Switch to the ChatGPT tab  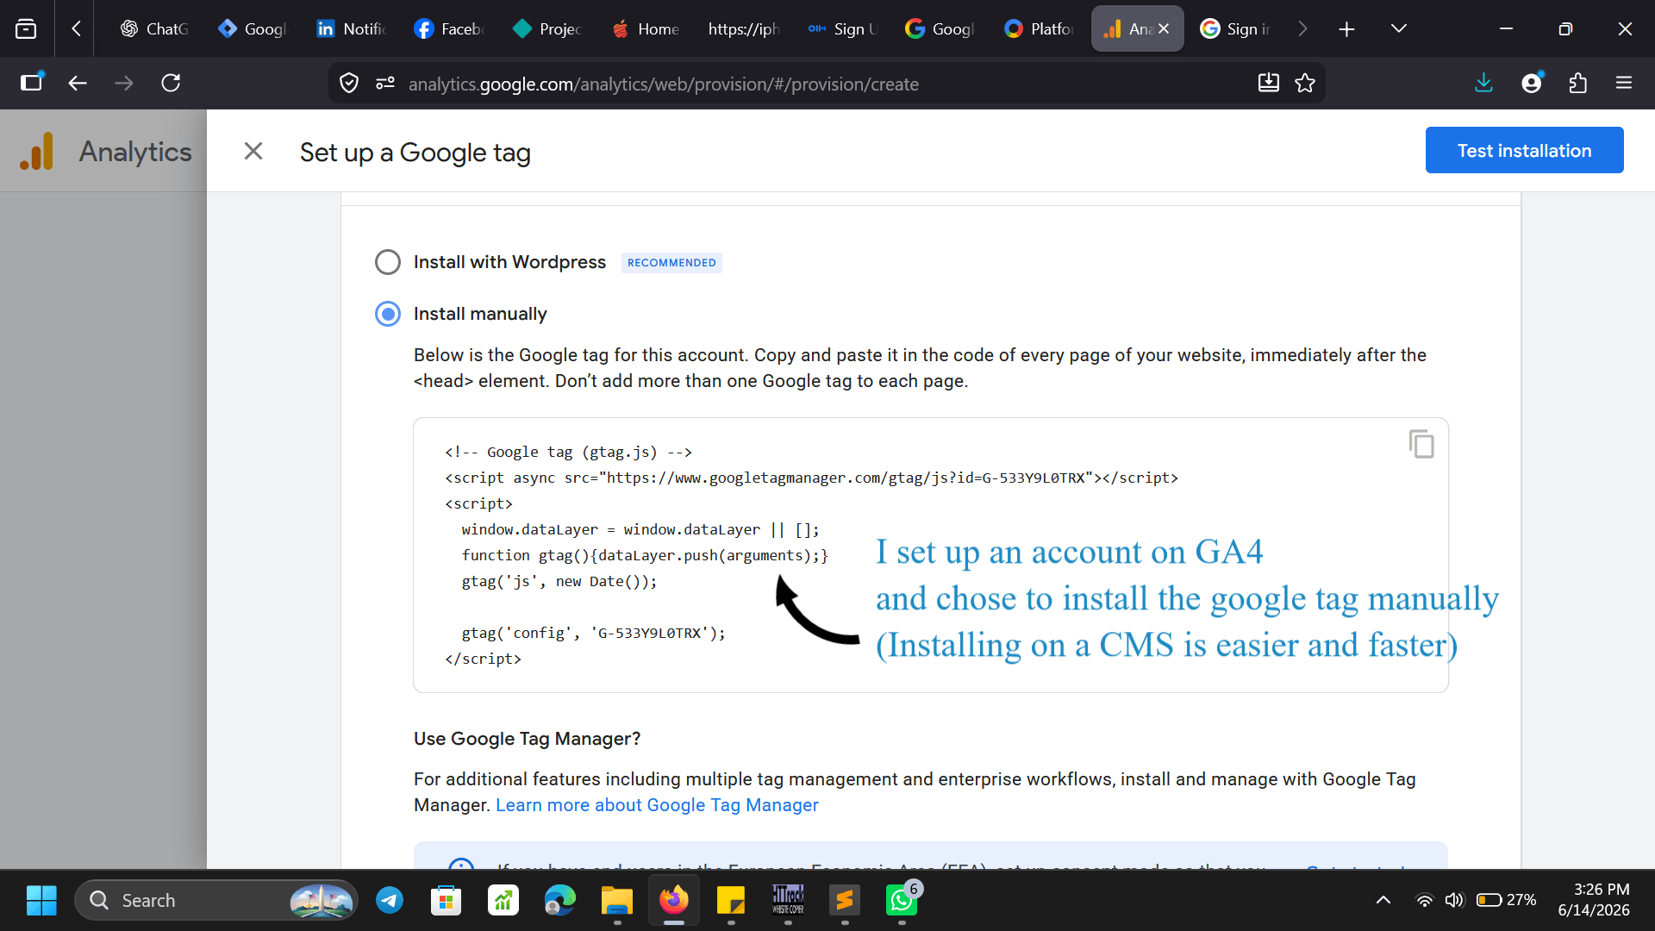[x=155, y=28]
